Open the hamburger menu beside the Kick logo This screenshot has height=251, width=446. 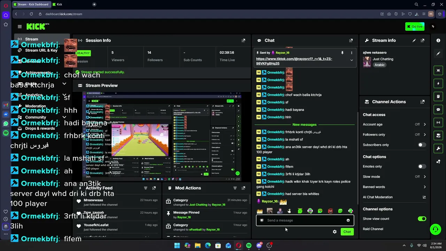20,26
